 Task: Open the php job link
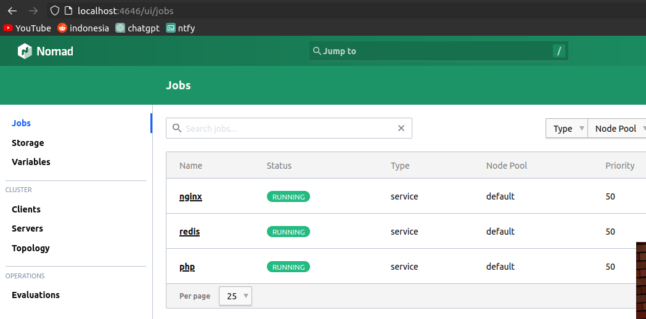187,267
